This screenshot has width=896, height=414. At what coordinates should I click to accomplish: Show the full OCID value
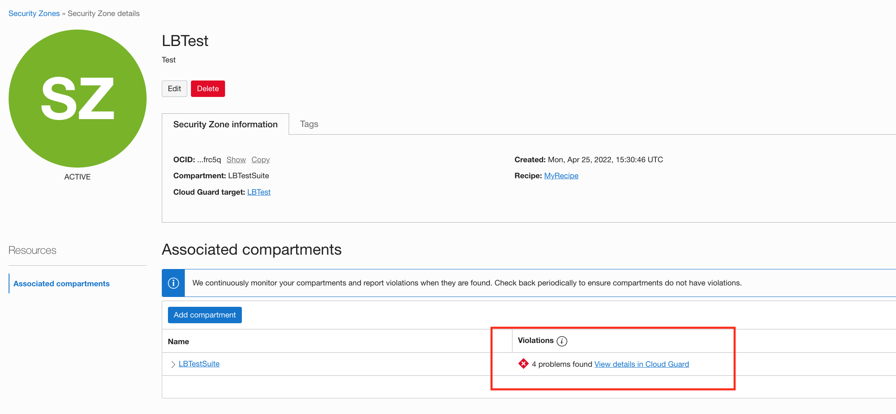(x=236, y=160)
